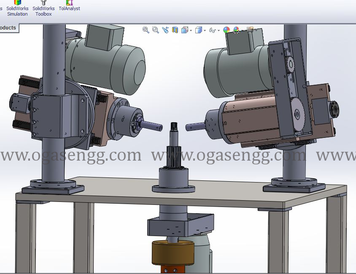Click the Display Style cube icon
This screenshot has width=356, height=274.
tap(198, 30)
